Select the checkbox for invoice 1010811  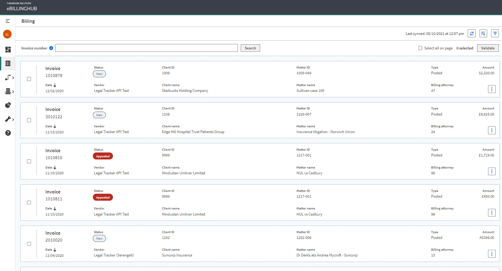tap(29, 202)
